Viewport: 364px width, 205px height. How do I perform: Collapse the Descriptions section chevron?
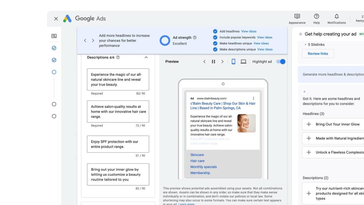tap(146, 57)
